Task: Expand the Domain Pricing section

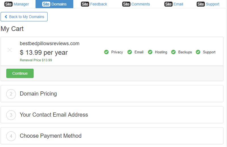Action: (38, 94)
